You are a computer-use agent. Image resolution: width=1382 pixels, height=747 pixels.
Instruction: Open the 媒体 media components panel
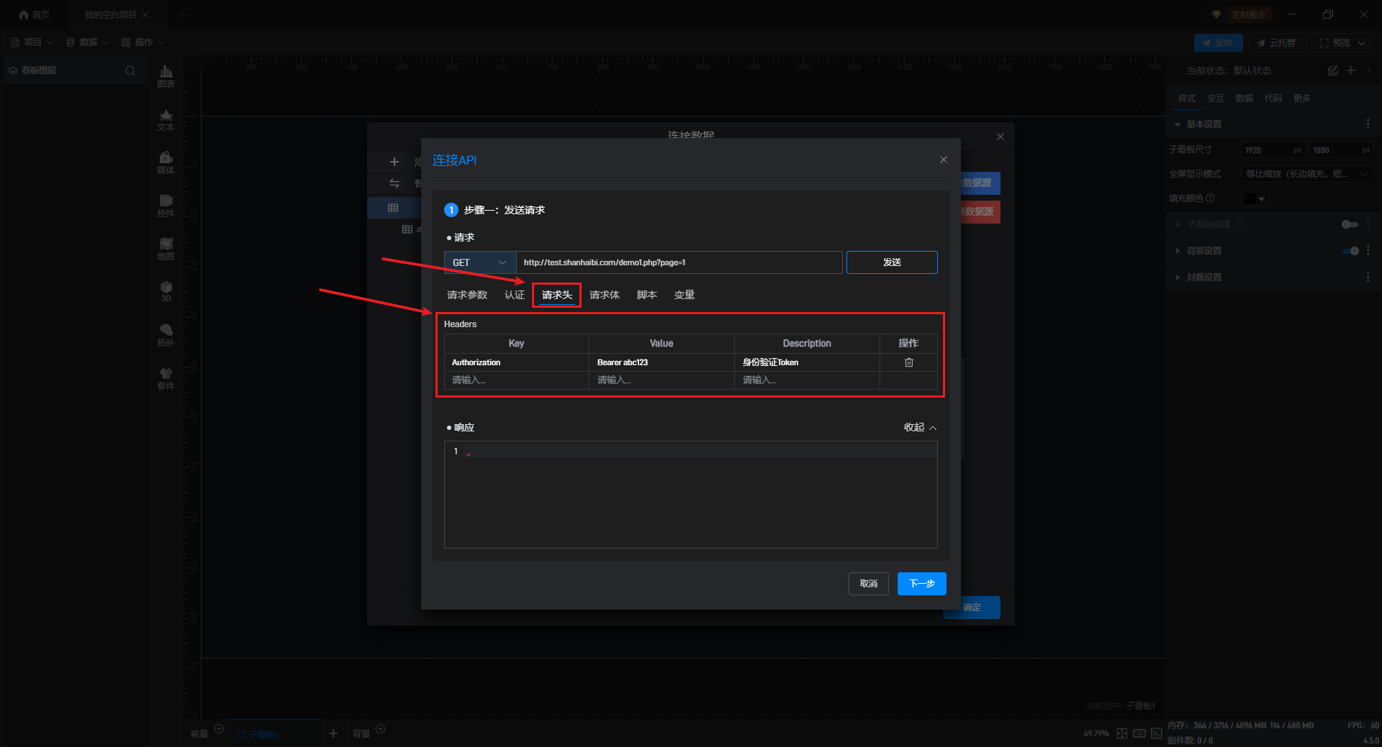coord(166,162)
